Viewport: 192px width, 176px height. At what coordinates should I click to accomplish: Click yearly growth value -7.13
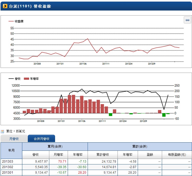[83, 161]
